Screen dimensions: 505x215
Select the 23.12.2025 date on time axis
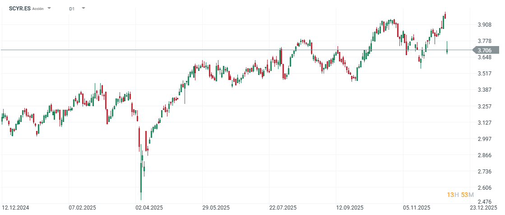click(483, 208)
